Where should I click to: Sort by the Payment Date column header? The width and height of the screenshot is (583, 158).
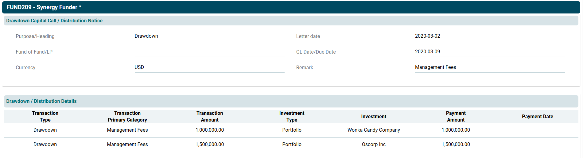coord(537,117)
